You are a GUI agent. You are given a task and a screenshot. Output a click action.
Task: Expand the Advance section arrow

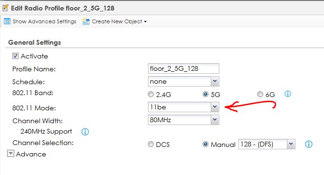point(10,154)
